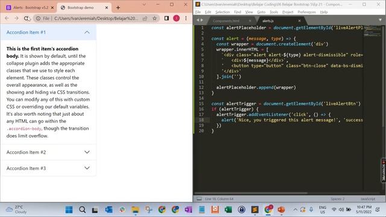Change indentation via Spaces: 2

click(x=338, y=199)
